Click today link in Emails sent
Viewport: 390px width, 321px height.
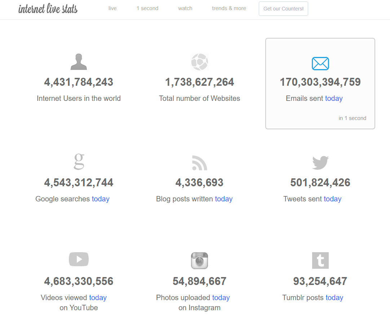(334, 98)
